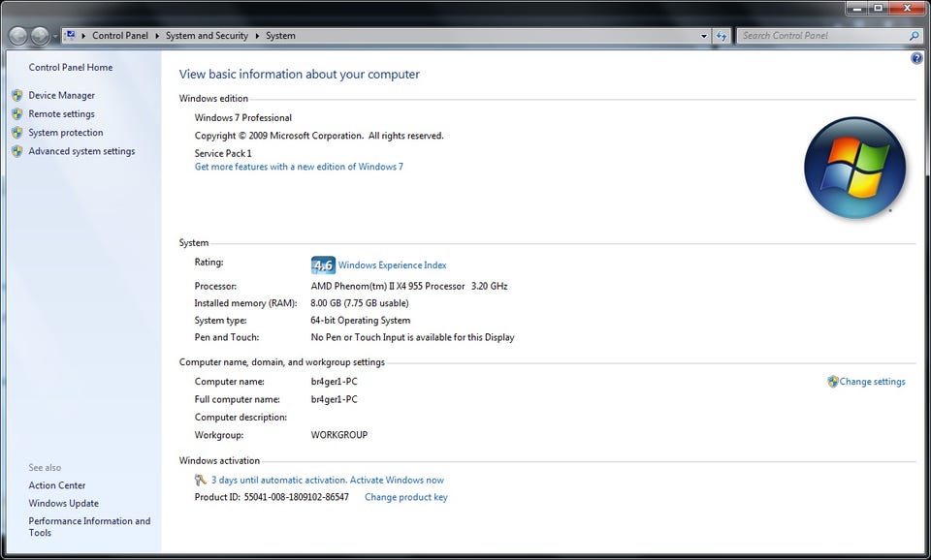Click Change settings link
The image size is (931, 560).
[872, 382]
